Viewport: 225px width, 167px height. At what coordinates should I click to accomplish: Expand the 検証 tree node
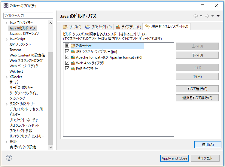coord(6,142)
